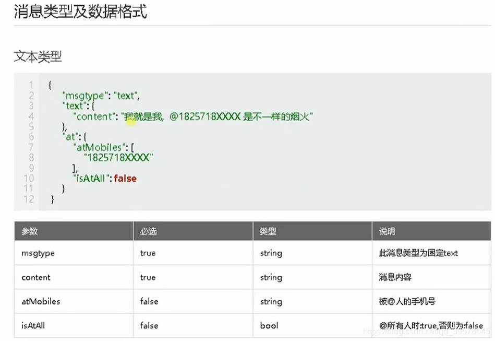The height and width of the screenshot is (341, 495).
Task: Click string type in atMobiles row
Action: (x=271, y=301)
